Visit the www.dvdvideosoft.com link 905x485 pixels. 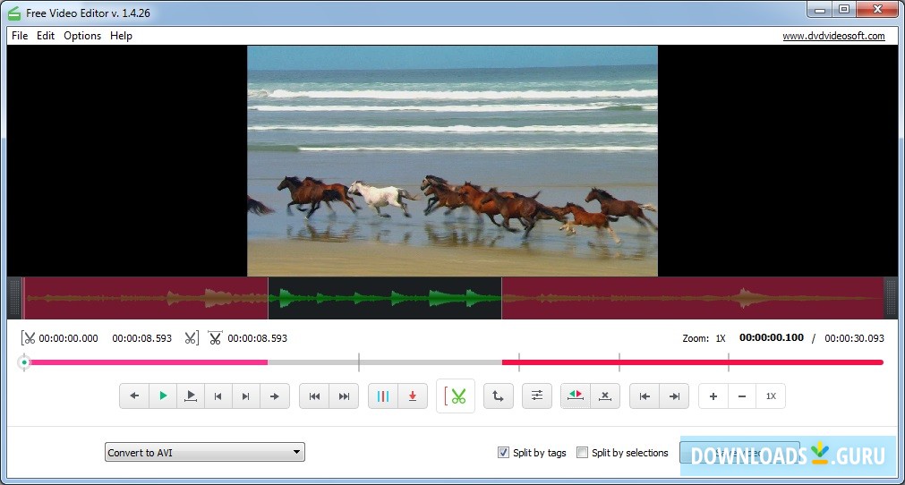[833, 36]
